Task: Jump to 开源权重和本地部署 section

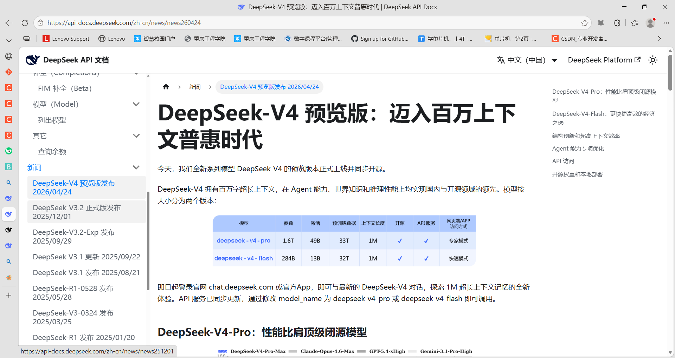Action: coord(577,174)
